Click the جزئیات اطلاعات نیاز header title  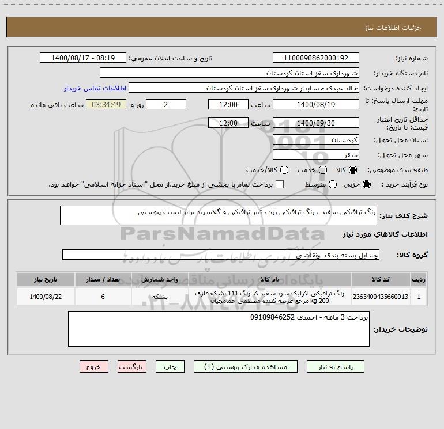[393, 28]
